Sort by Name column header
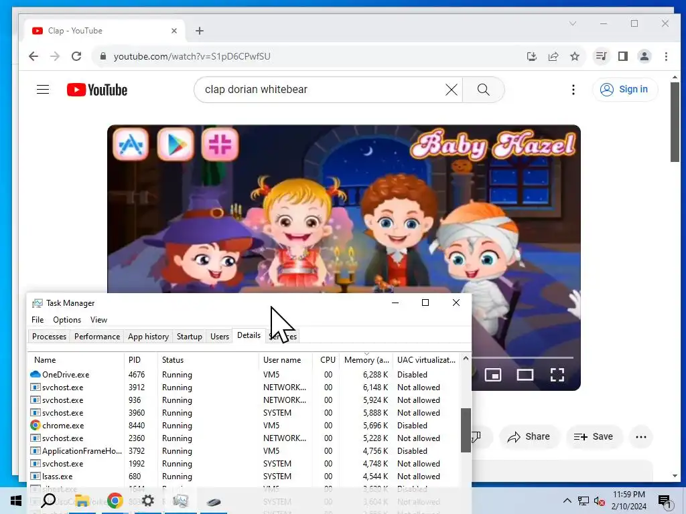The height and width of the screenshot is (514, 686). 76,360
